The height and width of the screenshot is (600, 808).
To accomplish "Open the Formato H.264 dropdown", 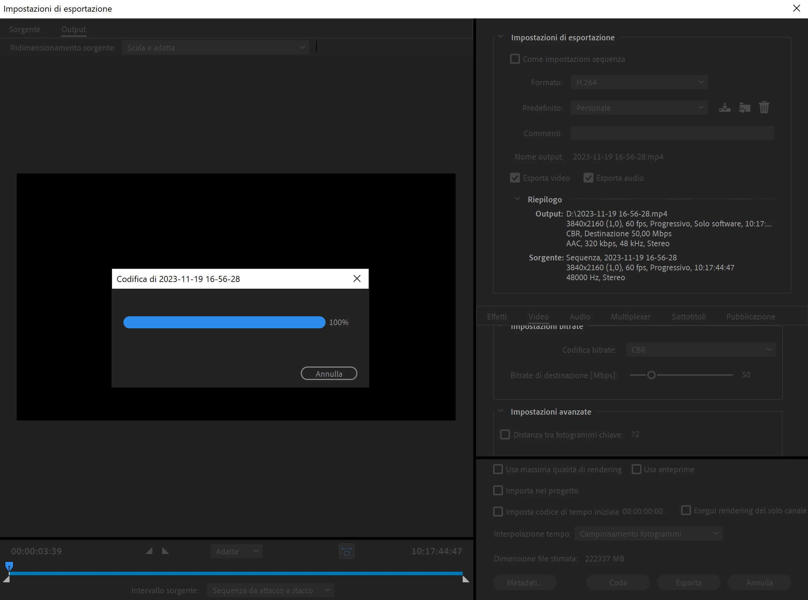I will click(639, 82).
